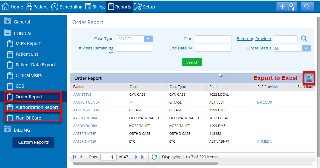320x168 pixels.
Task: Open provider DR,COOK link
Action: pyautogui.click(x=265, y=102)
